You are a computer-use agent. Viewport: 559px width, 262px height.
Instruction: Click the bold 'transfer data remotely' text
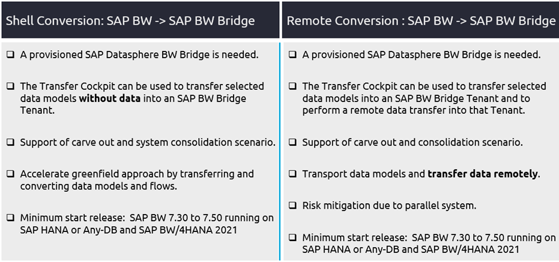pos(483,174)
